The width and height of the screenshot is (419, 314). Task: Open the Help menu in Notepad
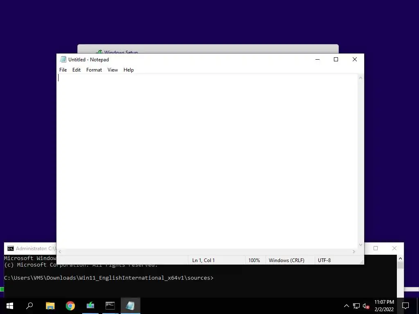[128, 70]
